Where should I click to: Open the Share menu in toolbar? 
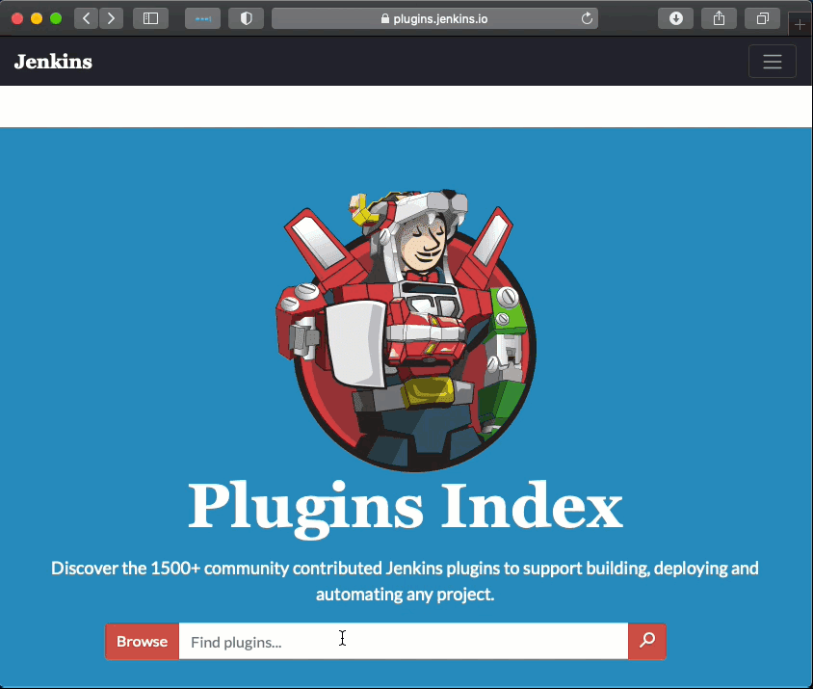pyautogui.click(x=719, y=18)
